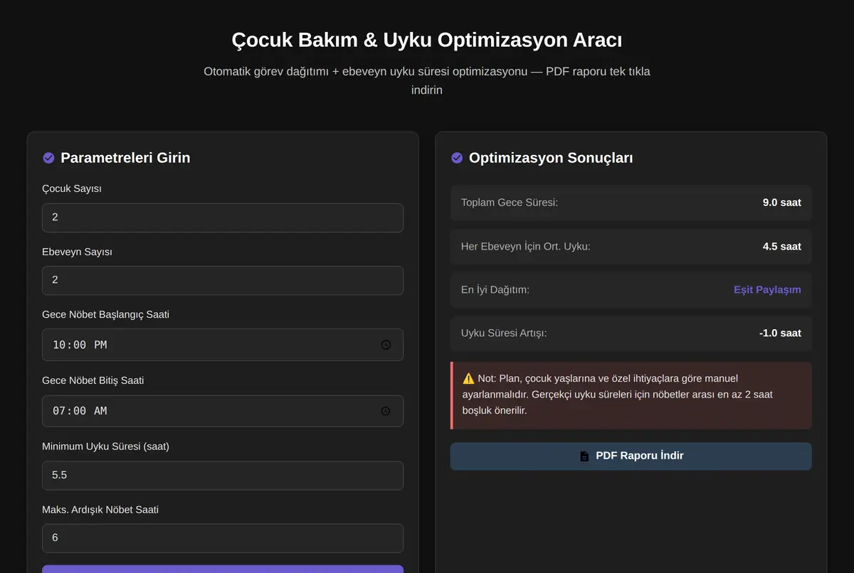854x573 pixels.
Task: Open clock picker for Bitiş Saati
Action: click(386, 411)
